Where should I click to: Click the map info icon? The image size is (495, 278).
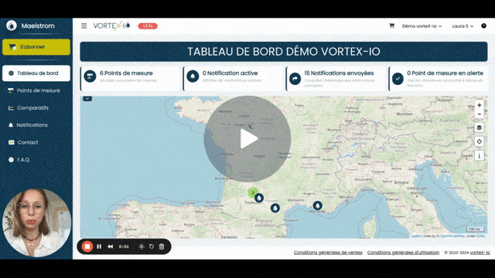(480, 155)
